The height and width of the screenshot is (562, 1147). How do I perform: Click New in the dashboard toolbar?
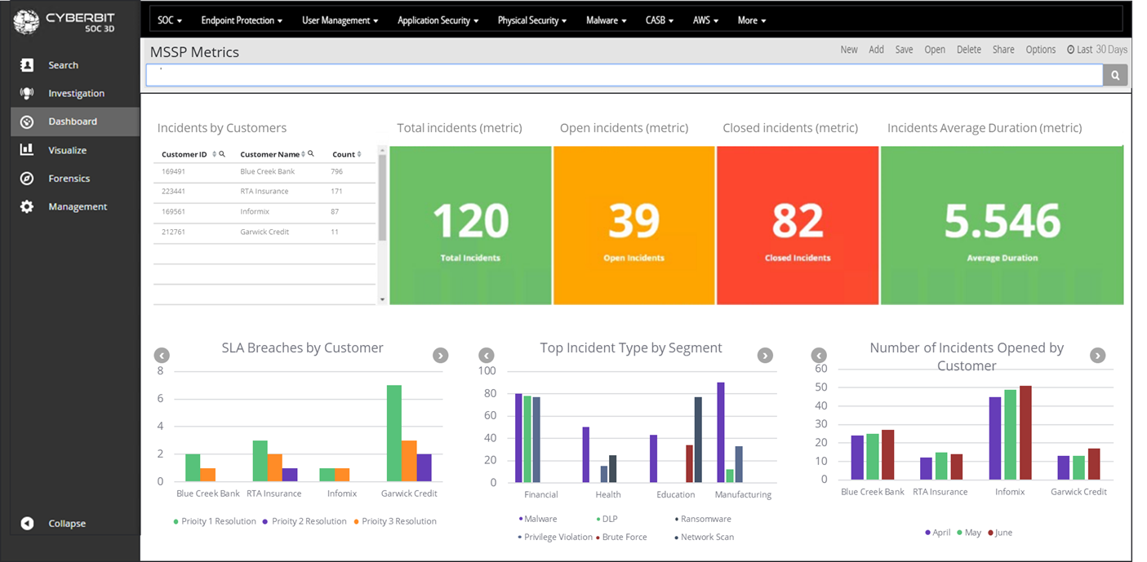coord(849,50)
